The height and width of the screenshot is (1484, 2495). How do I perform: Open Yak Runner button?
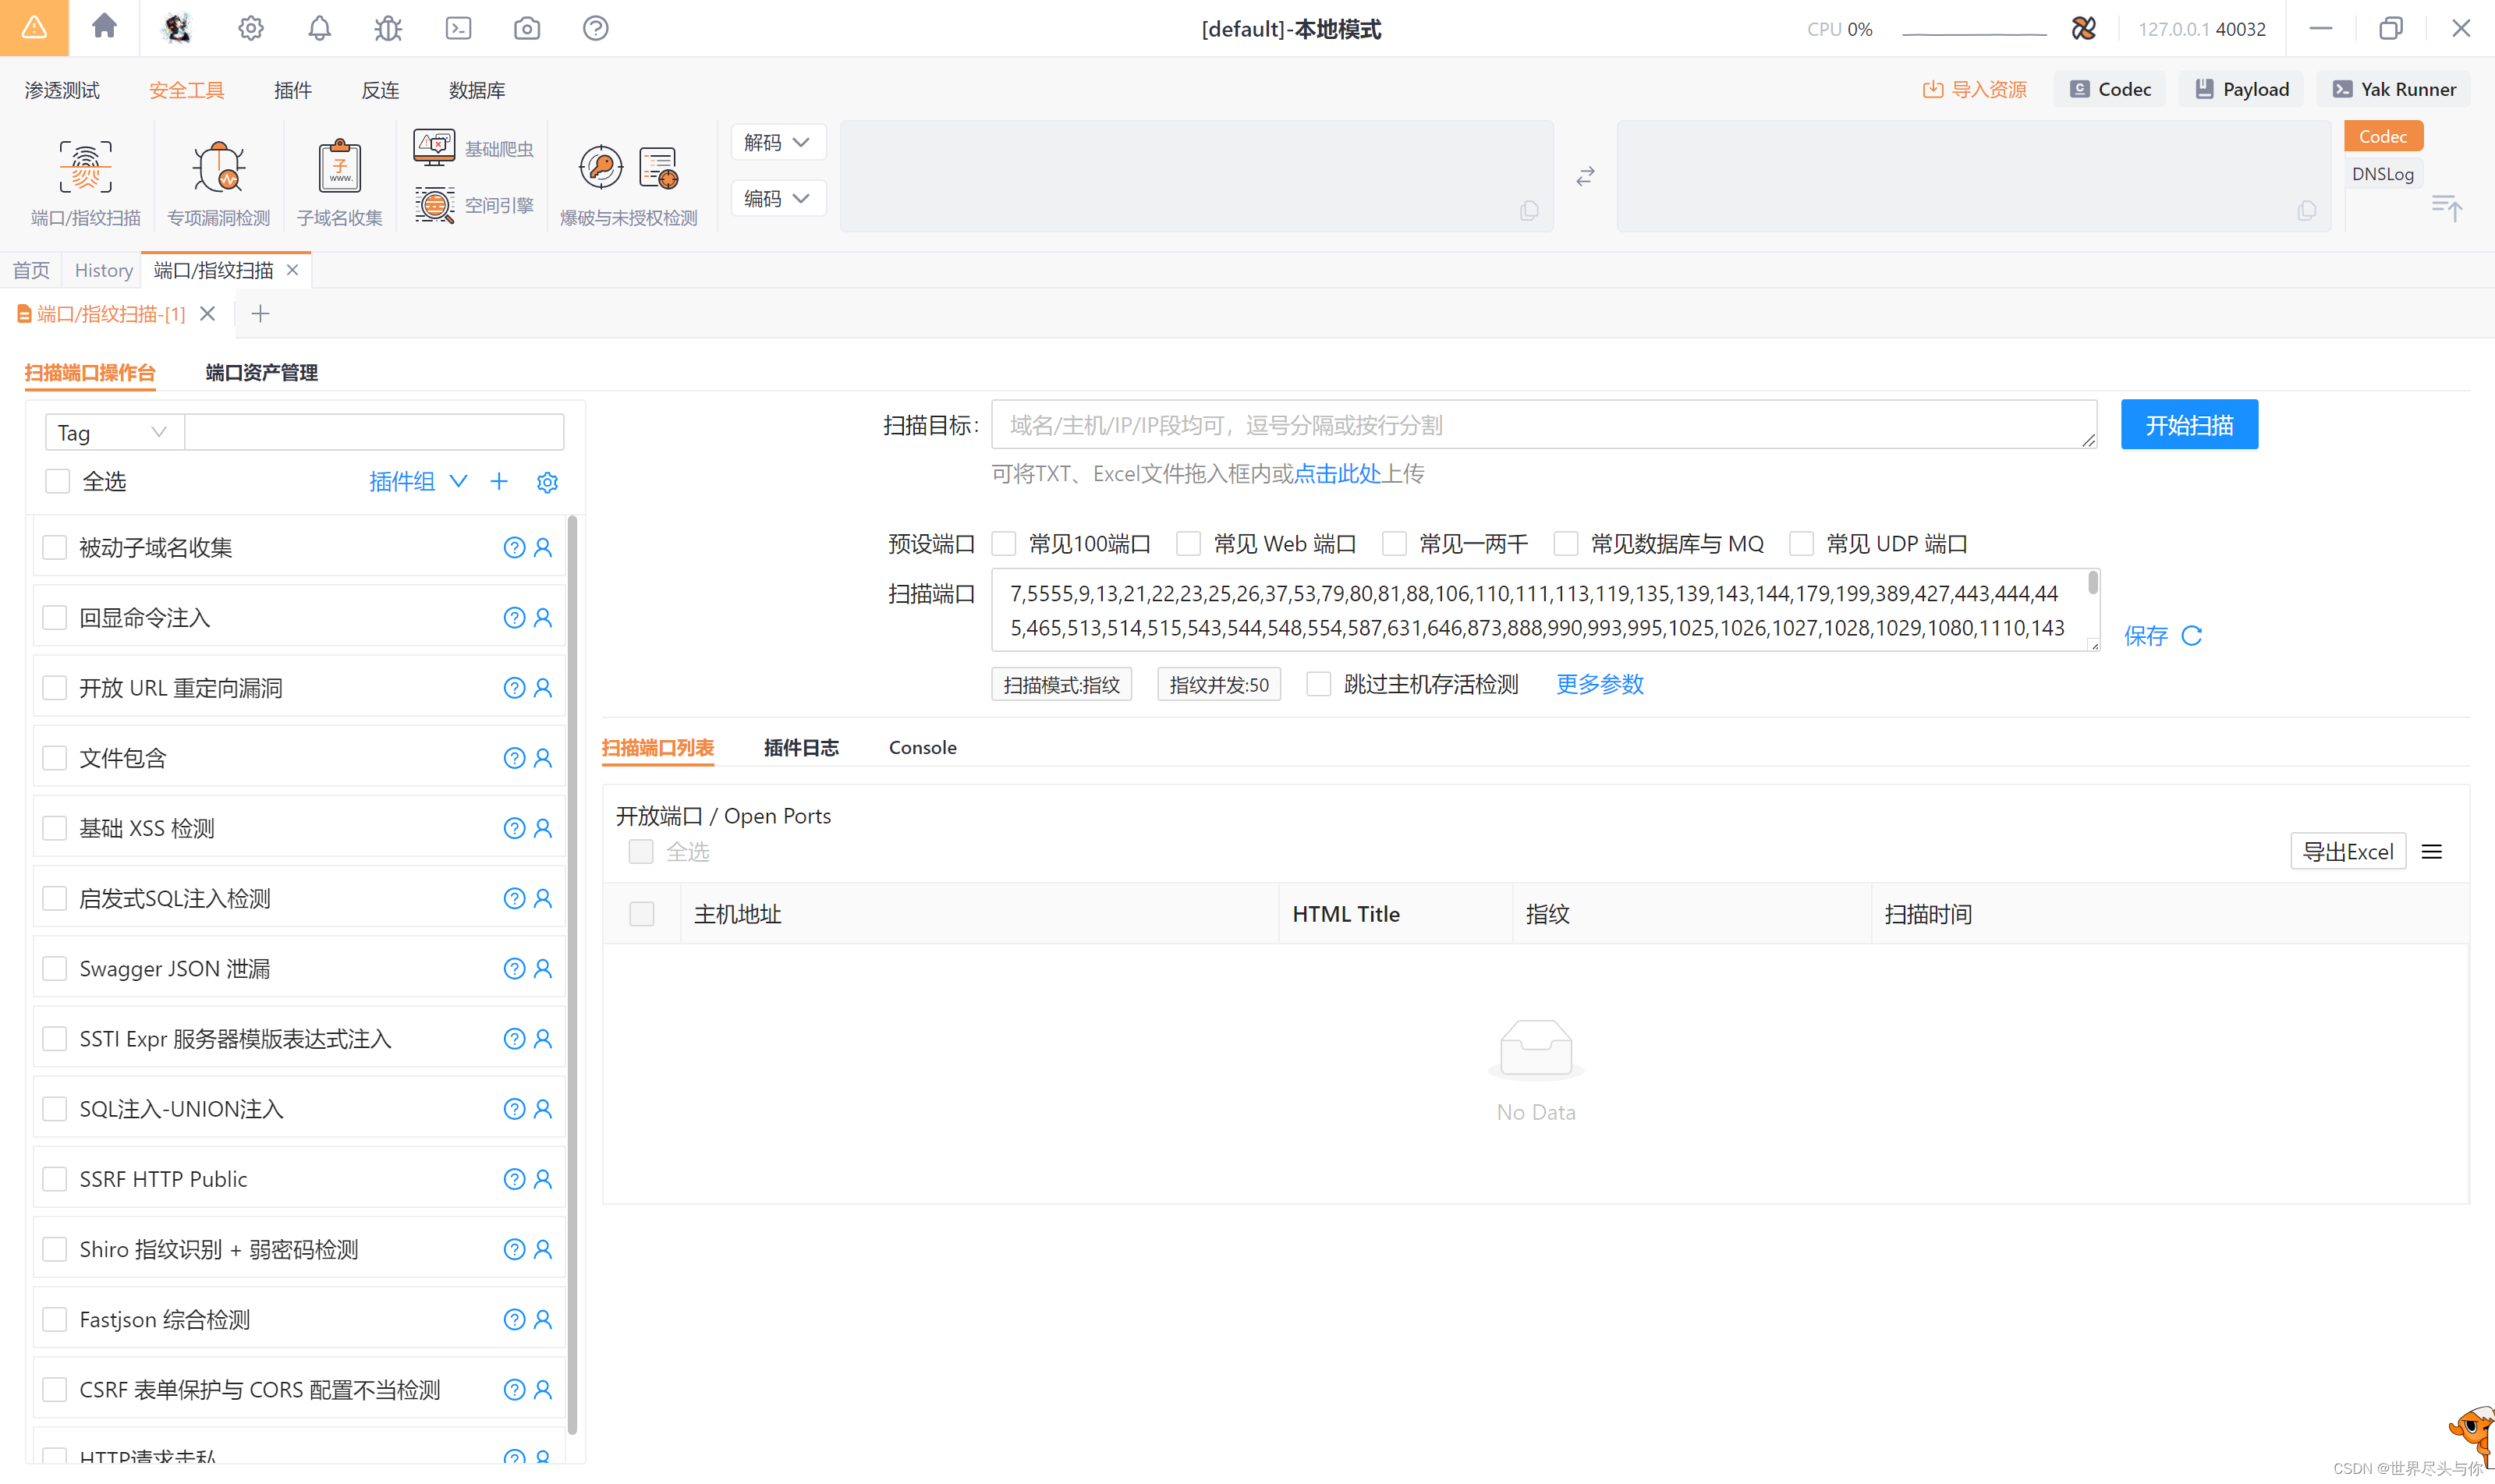2394,89
